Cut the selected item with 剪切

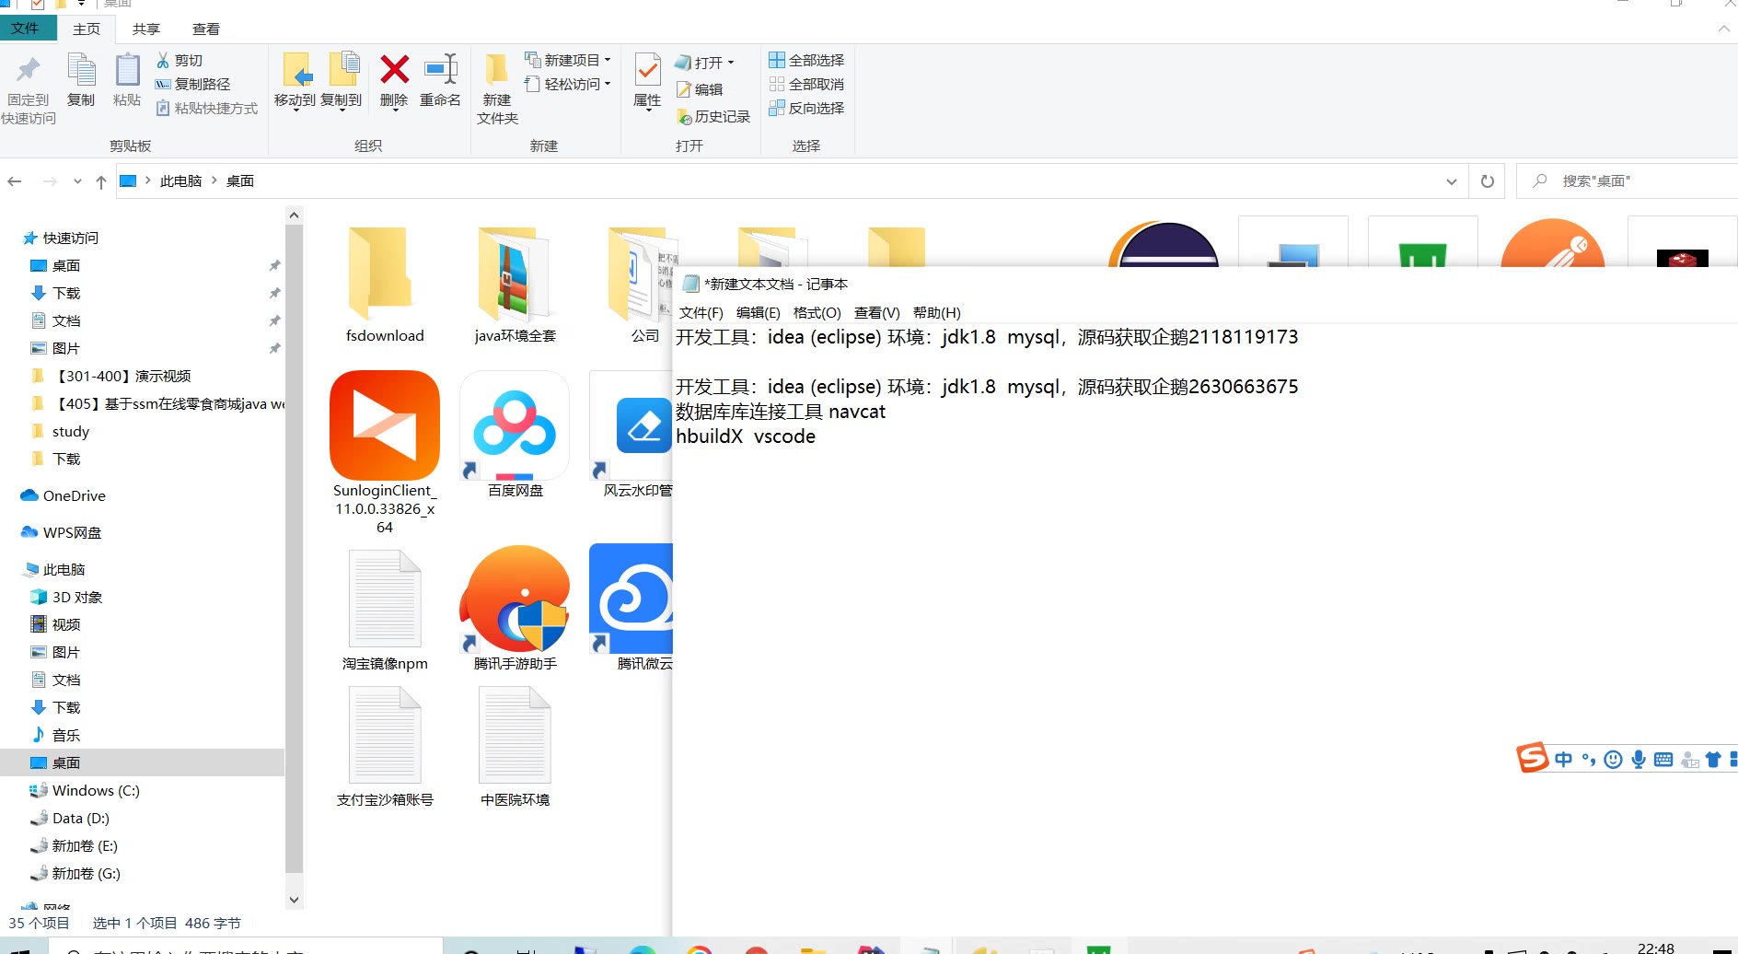180,60
